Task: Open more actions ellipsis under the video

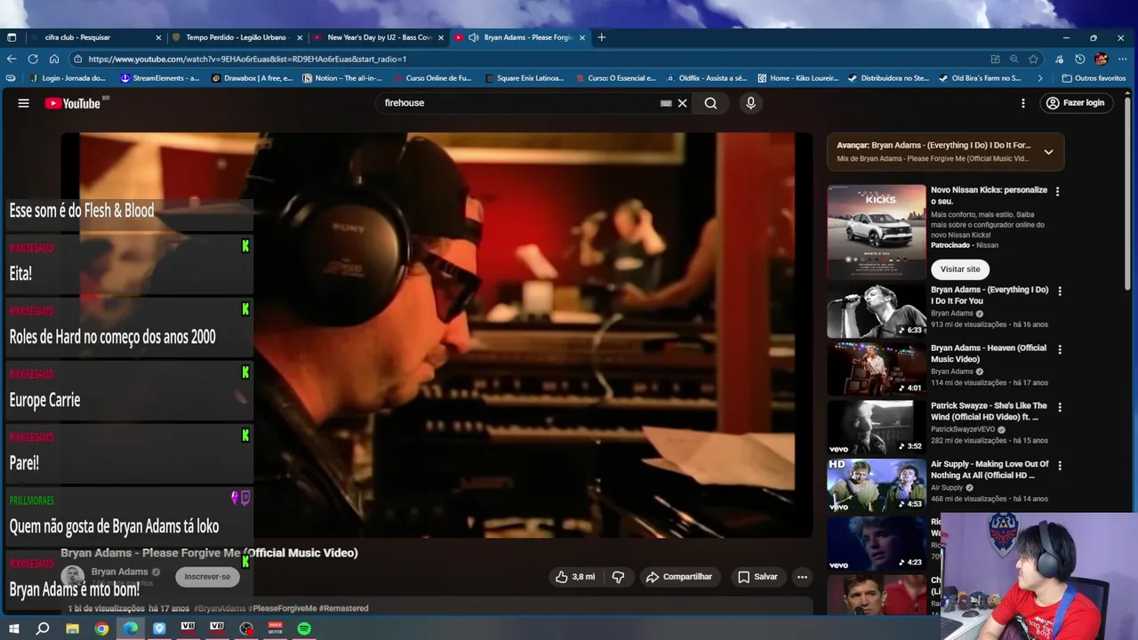Action: tap(802, 577)
